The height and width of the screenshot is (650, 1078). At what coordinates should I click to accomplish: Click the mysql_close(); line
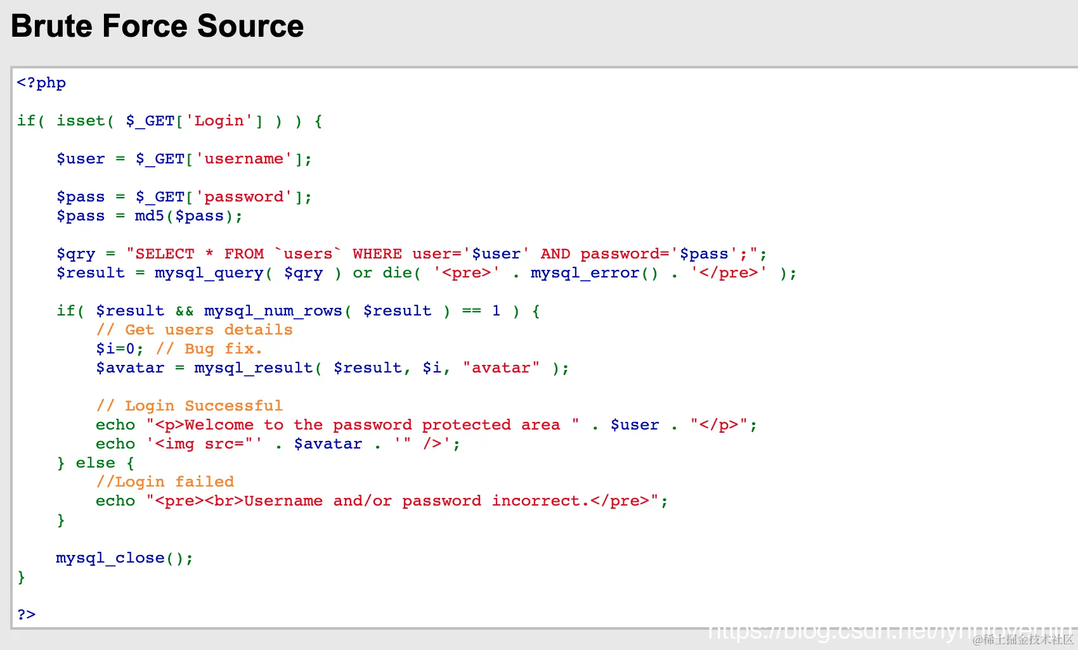(x=124, y=558)
